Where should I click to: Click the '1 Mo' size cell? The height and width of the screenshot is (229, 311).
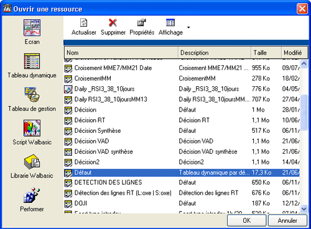258,110
